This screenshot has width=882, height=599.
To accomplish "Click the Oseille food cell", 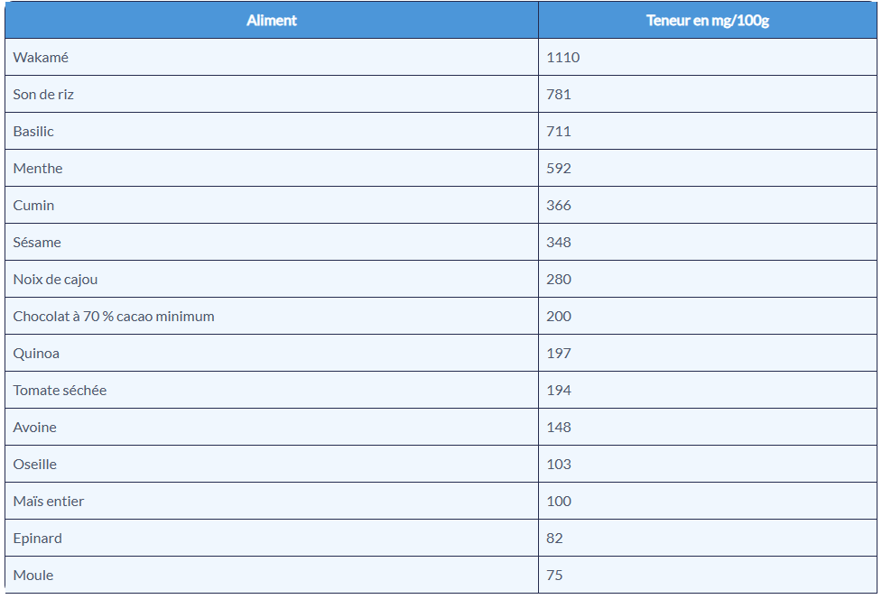I will [34, 465].
